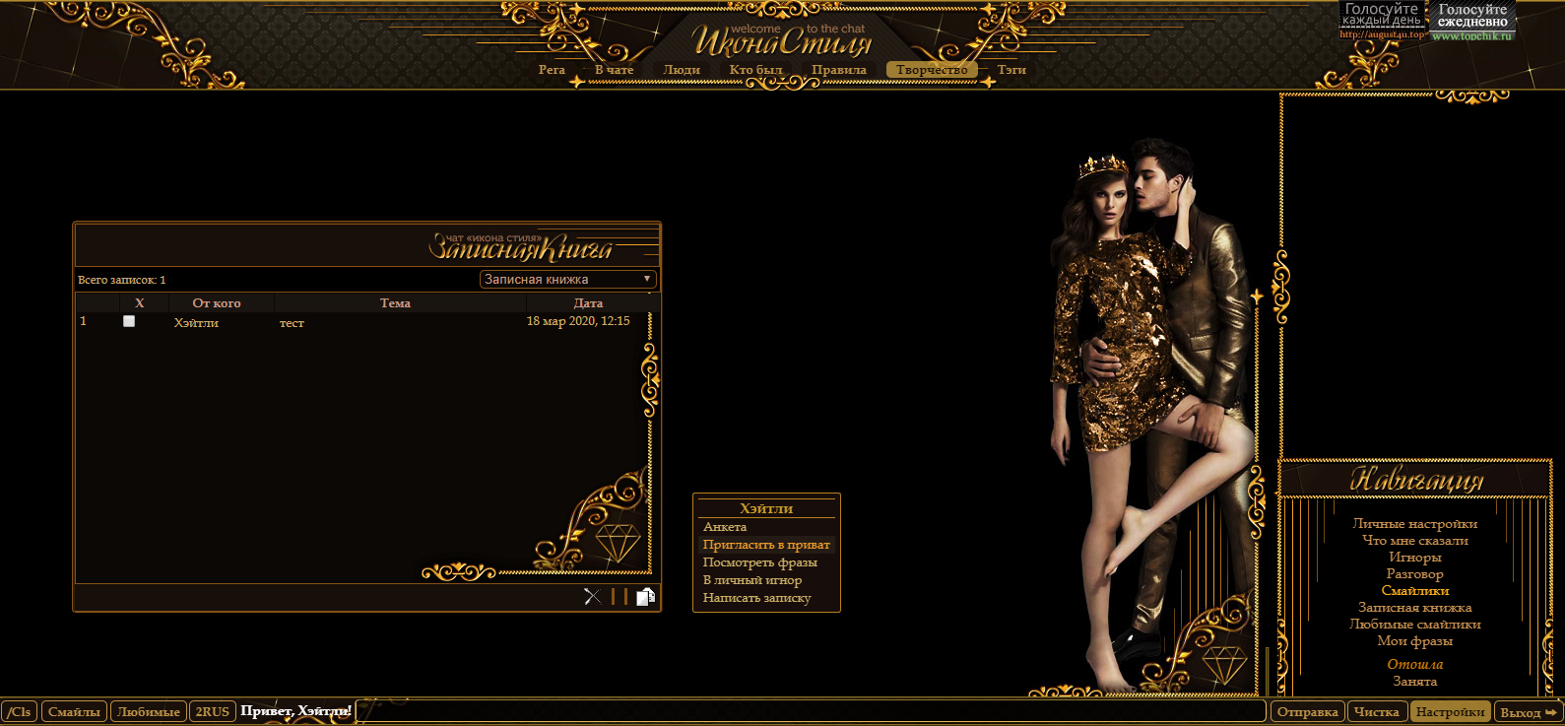The width and height of the screenshot is (1565, 726).
Task: Open the Правила page
Action: point(839,70)
